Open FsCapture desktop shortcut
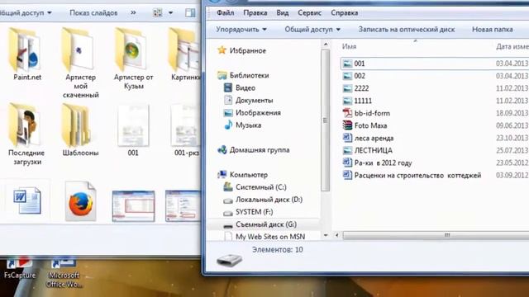The width and height of the screenshot is (529, 297). [20, 268]
